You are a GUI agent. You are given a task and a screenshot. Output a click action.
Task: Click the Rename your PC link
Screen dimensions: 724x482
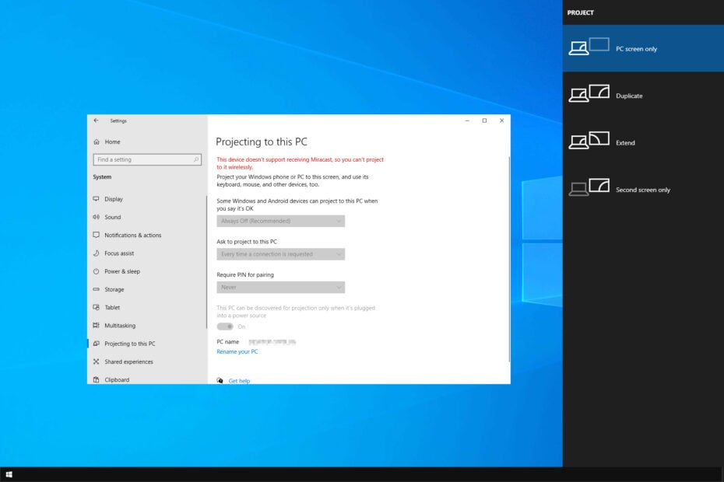236,351
